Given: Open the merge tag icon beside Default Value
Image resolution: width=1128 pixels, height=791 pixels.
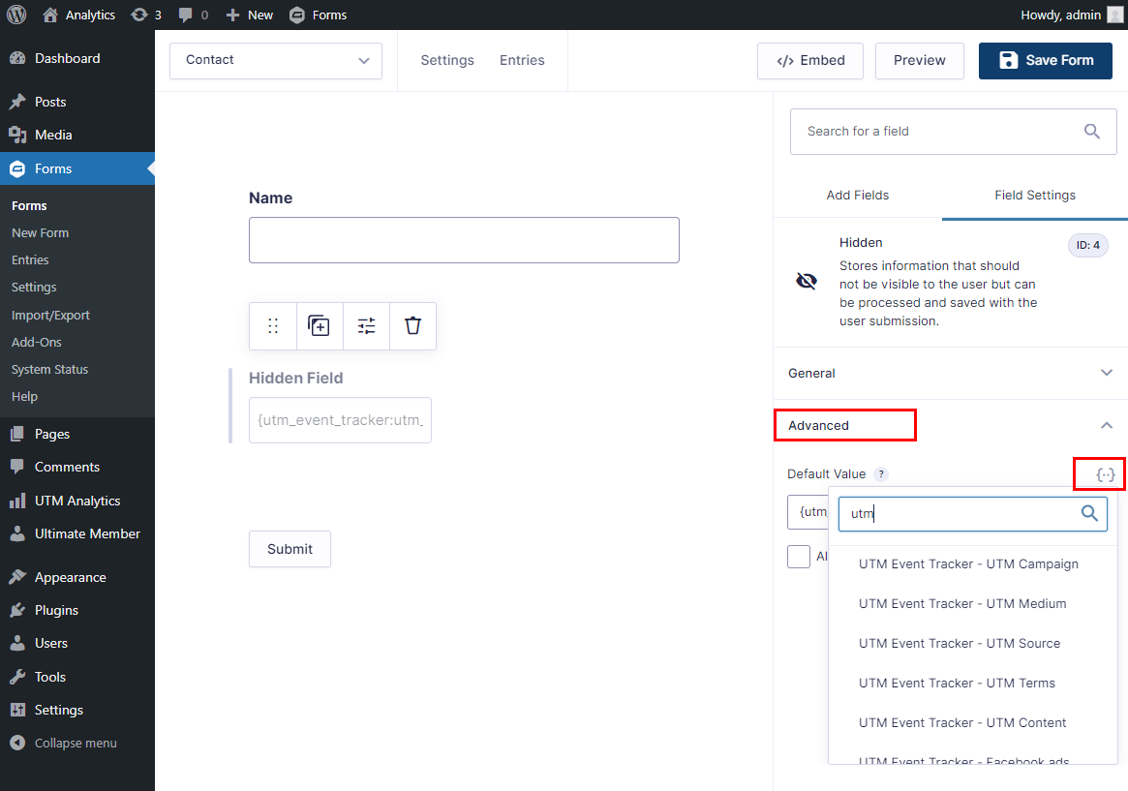Looking at the screenshot, I should pos(1105,474).
